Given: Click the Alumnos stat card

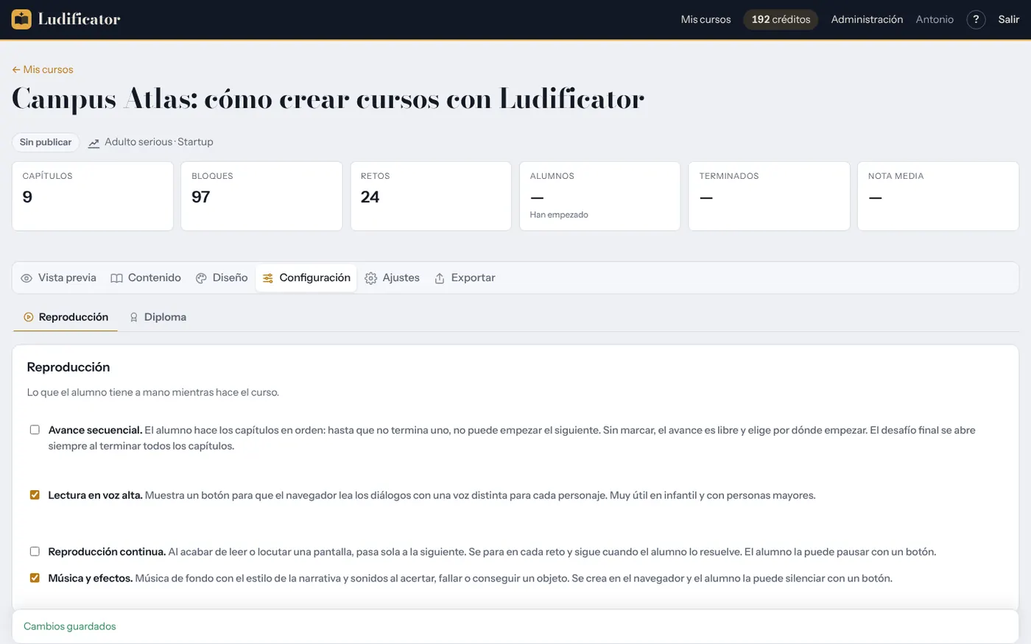Looking at the screenshot, I should coord(600,197).
